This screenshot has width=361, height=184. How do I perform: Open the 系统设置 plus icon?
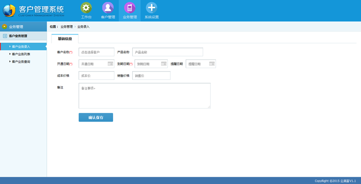tap(152, 8)
